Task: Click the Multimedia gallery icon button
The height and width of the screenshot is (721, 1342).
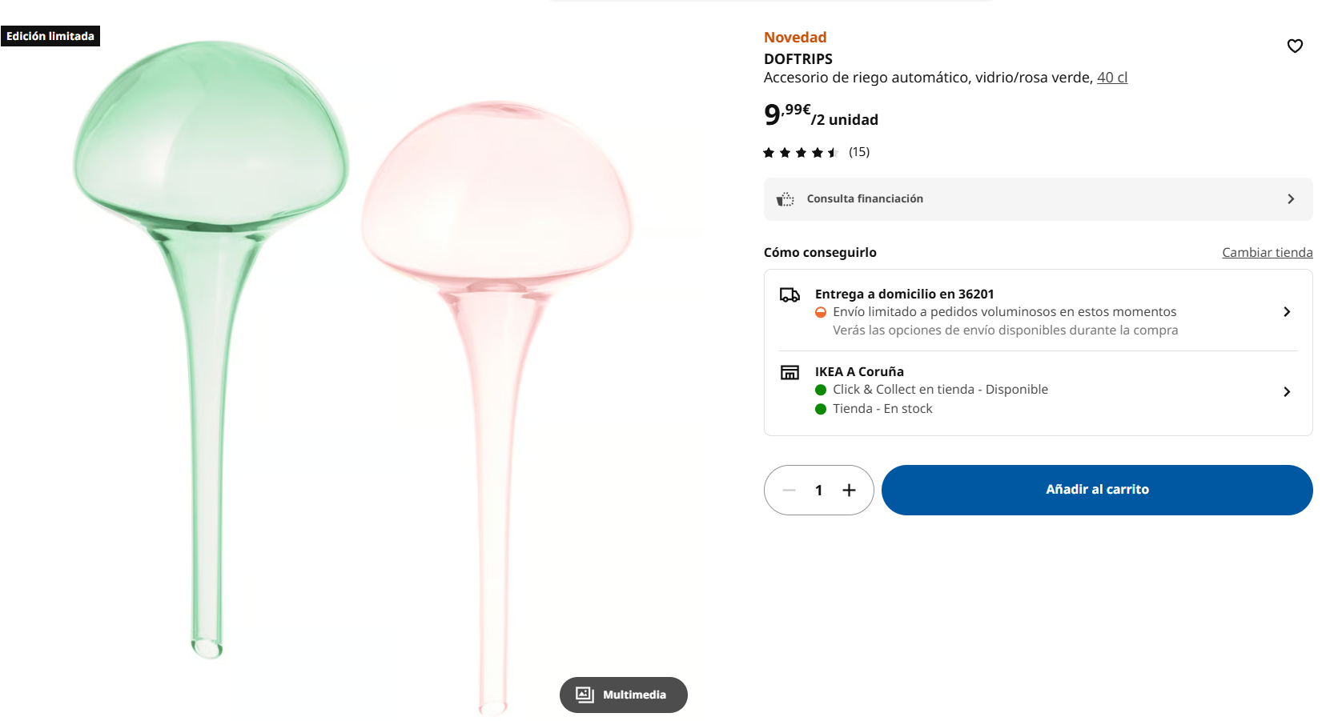Action: click(x=623, y=695)
